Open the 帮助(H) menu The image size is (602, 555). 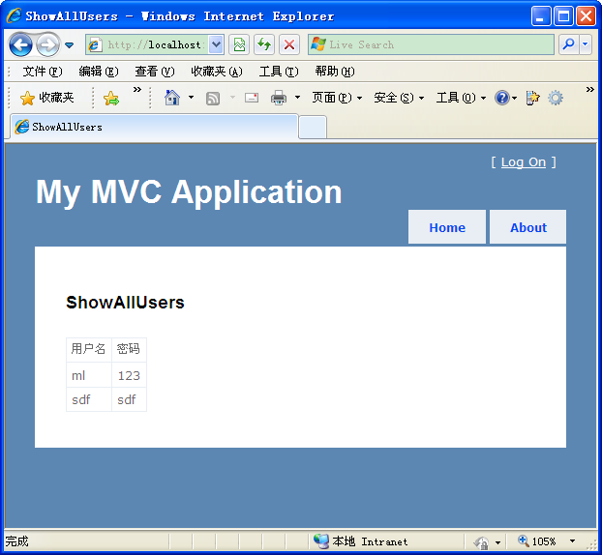[335, 72]
